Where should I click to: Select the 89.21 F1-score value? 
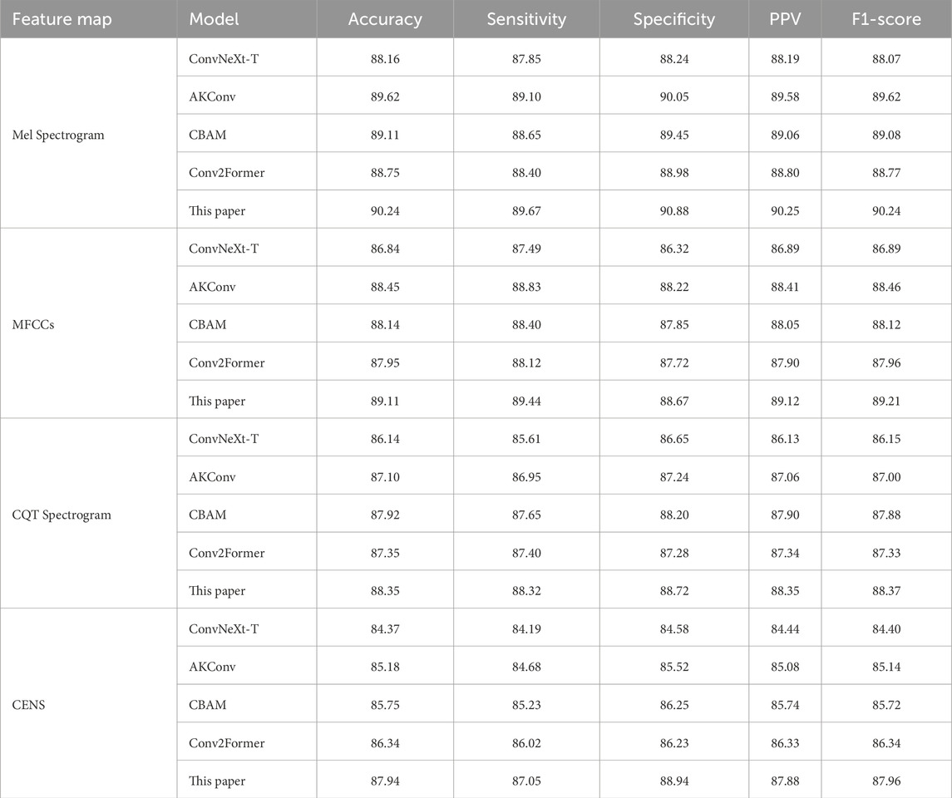[x=886, y=401]
